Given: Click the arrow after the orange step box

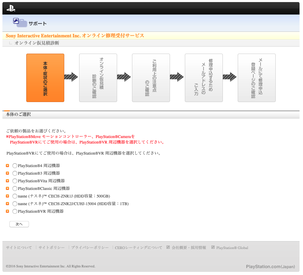Looking at the screenshot, I should [x=71, y=77].
